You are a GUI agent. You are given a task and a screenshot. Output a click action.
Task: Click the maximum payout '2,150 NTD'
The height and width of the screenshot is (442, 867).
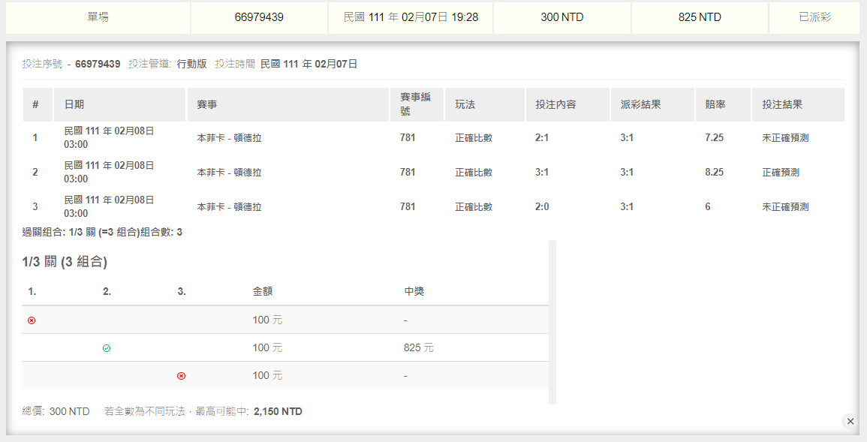(x=278, y=412)
